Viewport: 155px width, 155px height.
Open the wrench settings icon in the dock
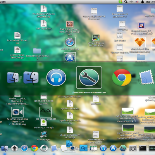click(x=123, y=148)
